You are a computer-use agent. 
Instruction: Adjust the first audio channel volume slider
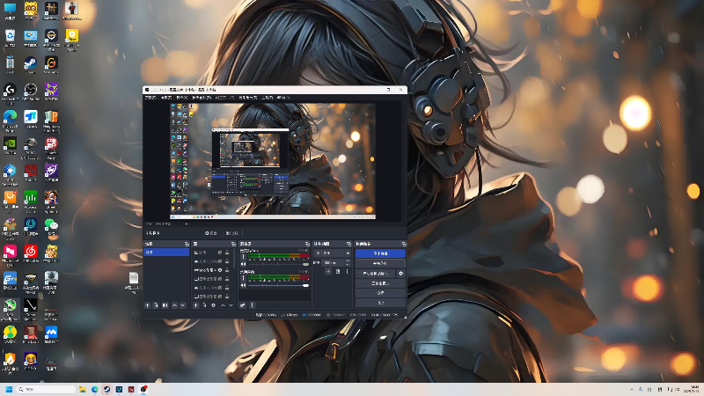click(x=278, y=264)
